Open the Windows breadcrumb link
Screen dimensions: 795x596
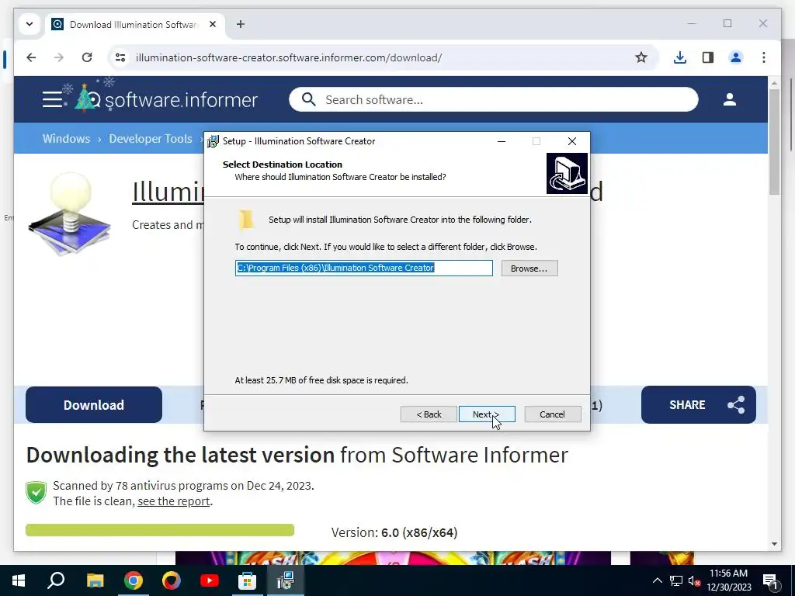click(67, 139)
